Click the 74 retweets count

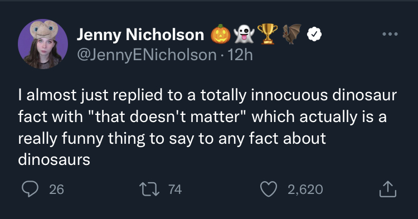tap(175, 189)
